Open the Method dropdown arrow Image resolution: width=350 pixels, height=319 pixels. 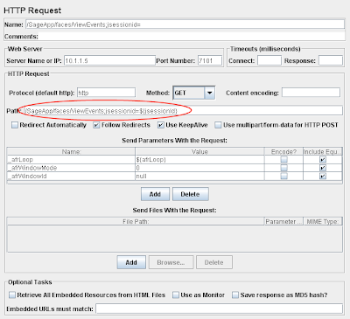tap(209, 93)
